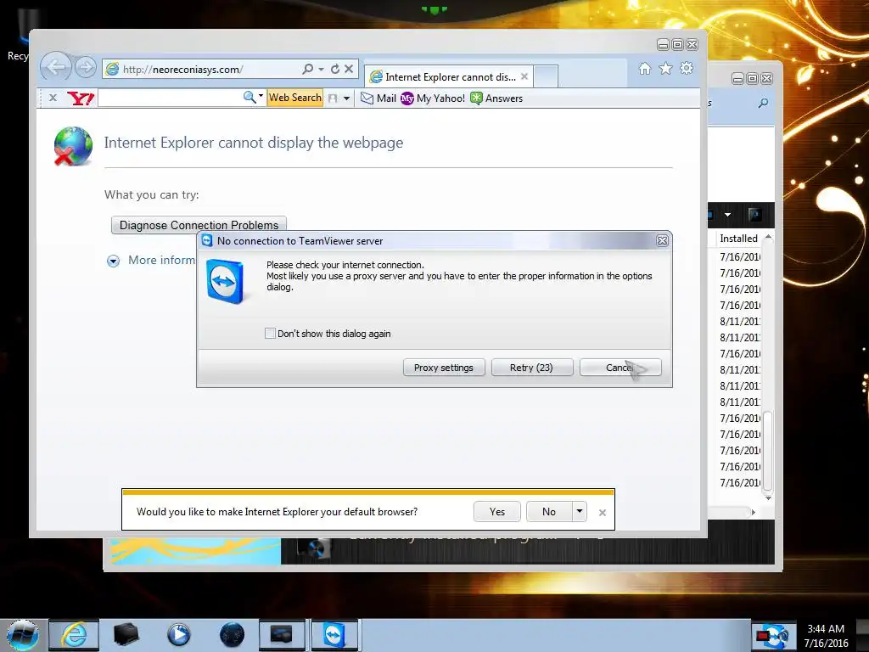Click the scroll-down arrow in background window

pyautogui.click(x=768, y=498)
